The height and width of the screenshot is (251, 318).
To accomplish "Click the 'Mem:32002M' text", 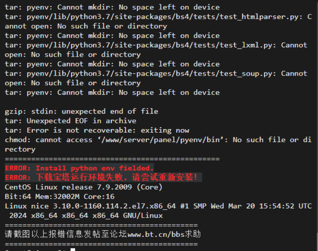I will 57,197.
